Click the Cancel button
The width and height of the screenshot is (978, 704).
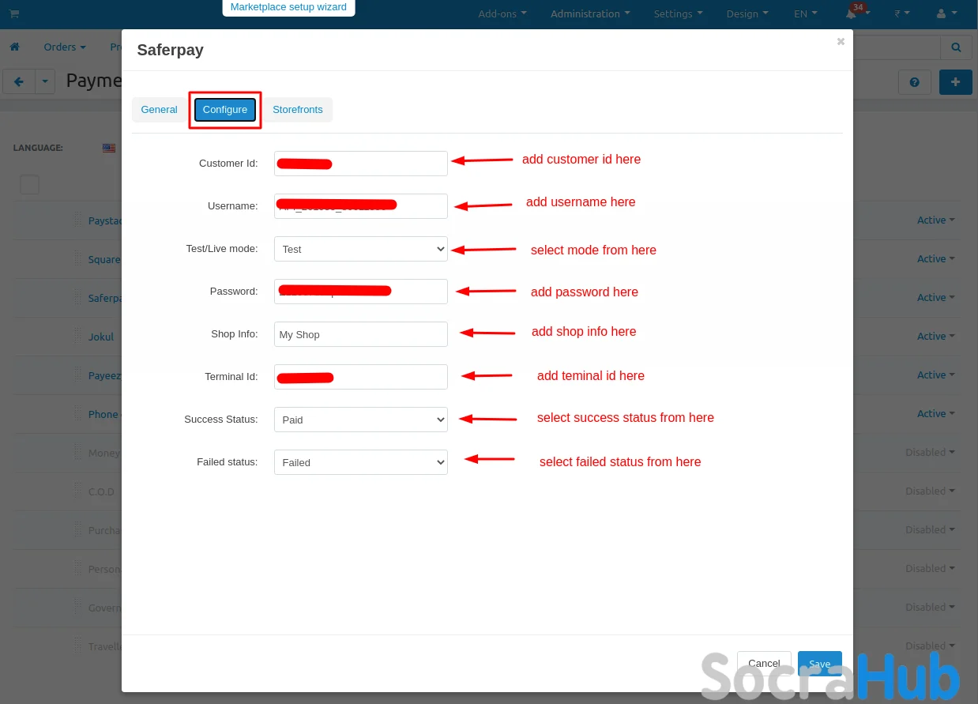point(764,664)
